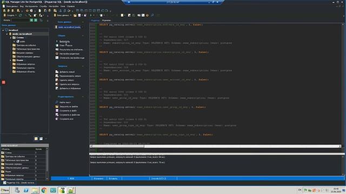This screenshot has width=346, height=194.
Task: Select Избранные объекты in tree
Action: coord(25,72)
